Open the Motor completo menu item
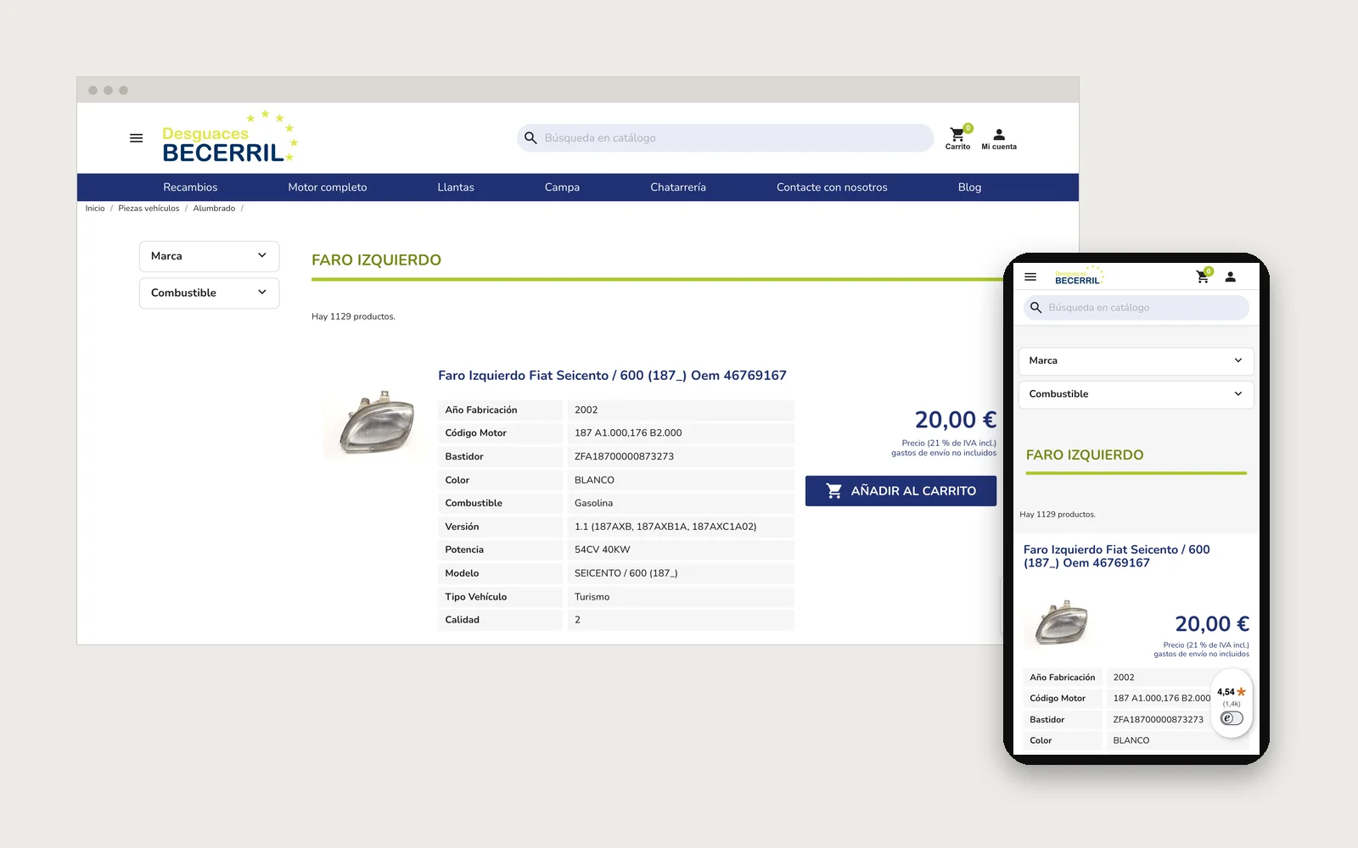 point(328,187)
